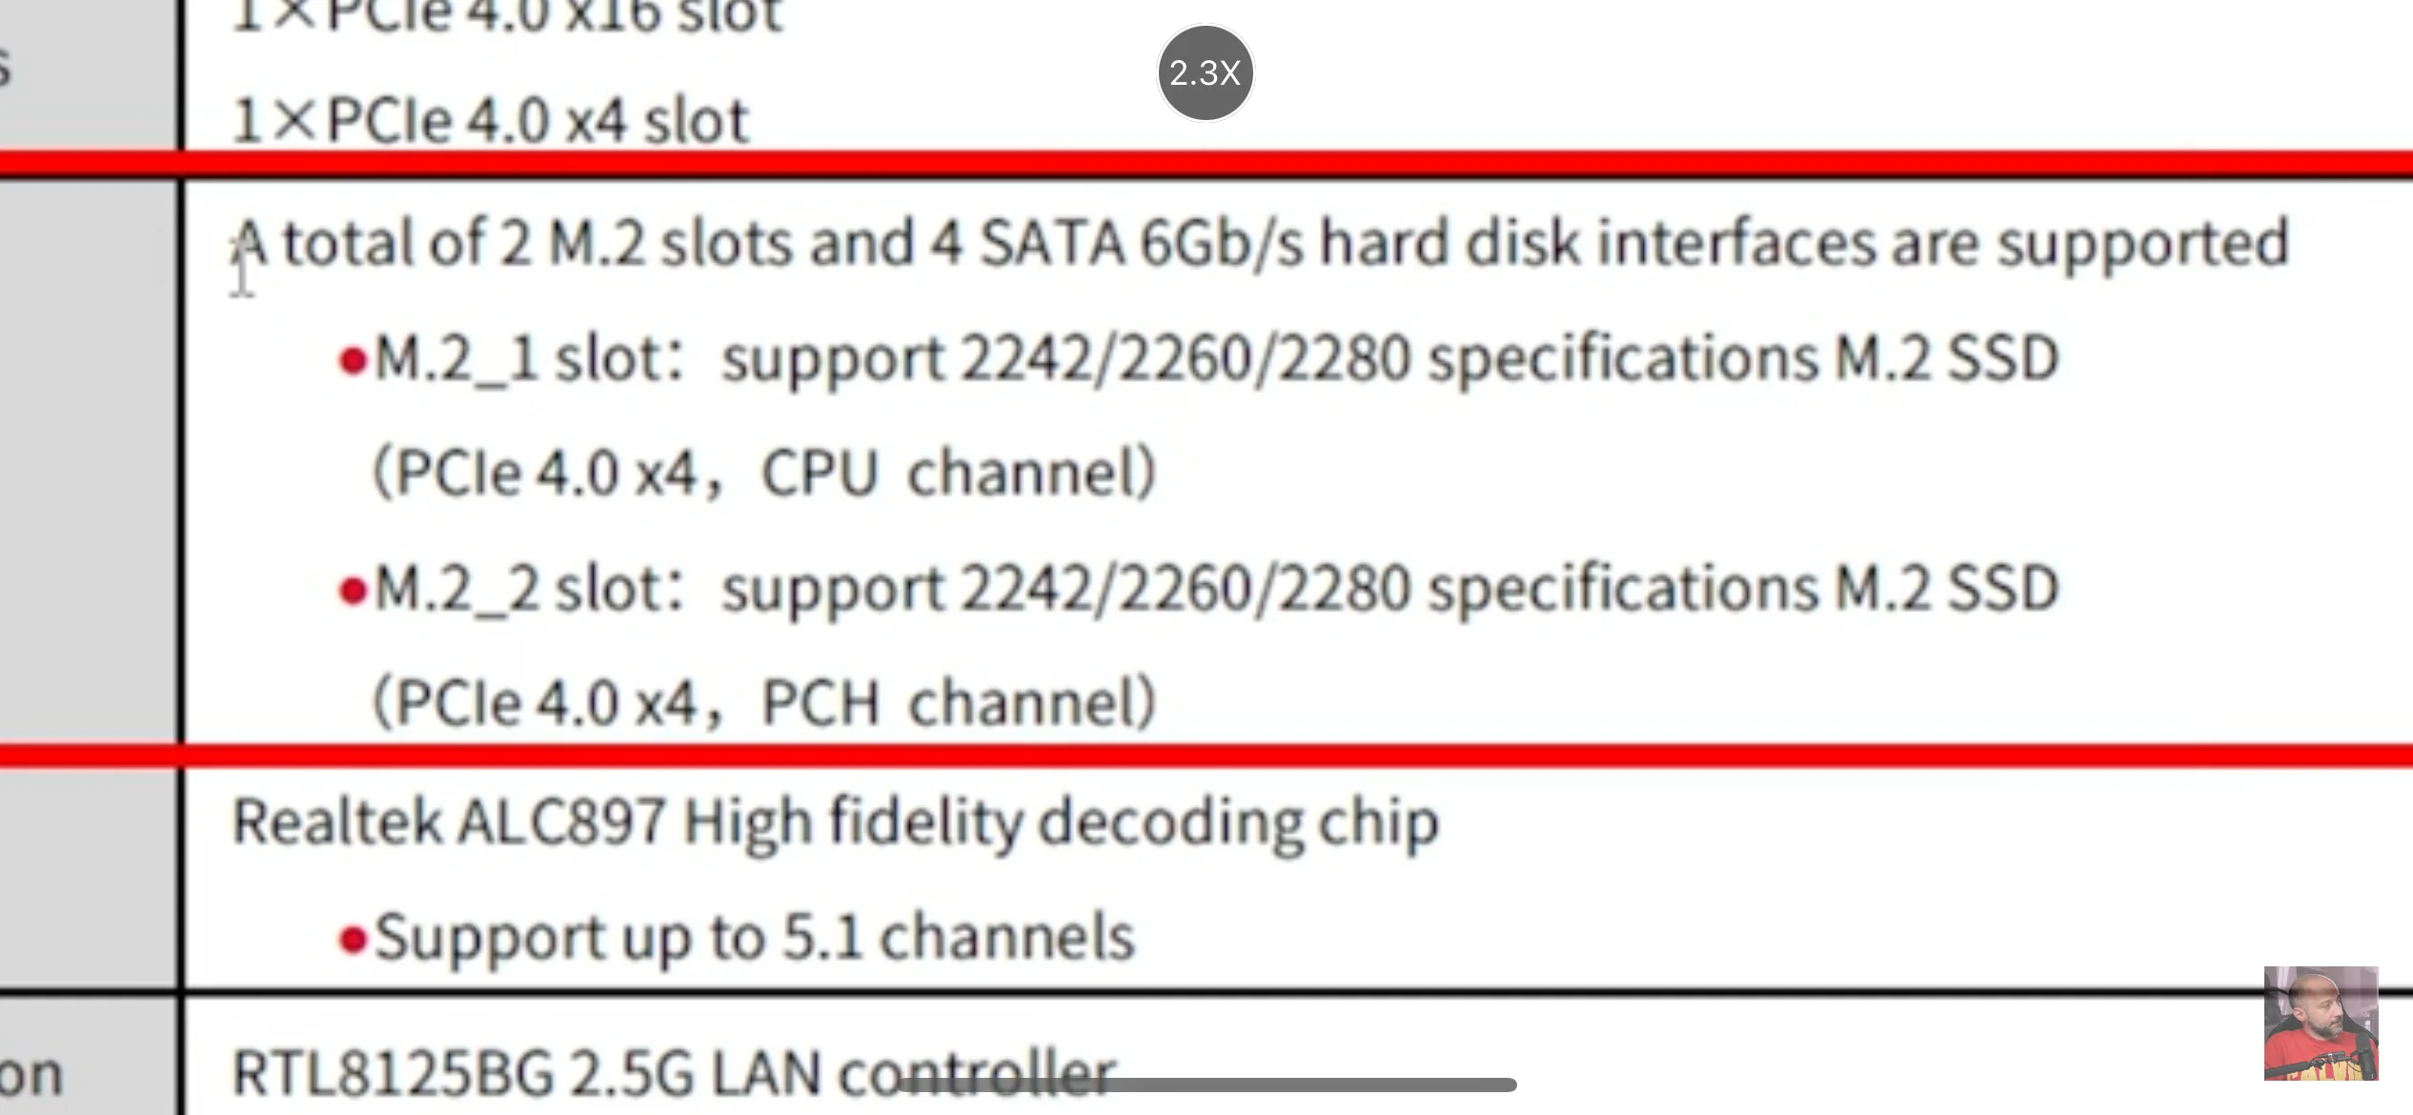Click the red bullet before M.2_1 slot
Viewport: 2413px width, 1115px height.
[x=353, y=362]
